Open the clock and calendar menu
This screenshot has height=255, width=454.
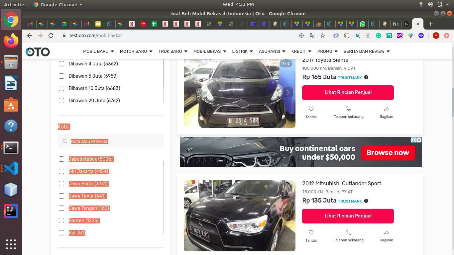coord(238,4)
